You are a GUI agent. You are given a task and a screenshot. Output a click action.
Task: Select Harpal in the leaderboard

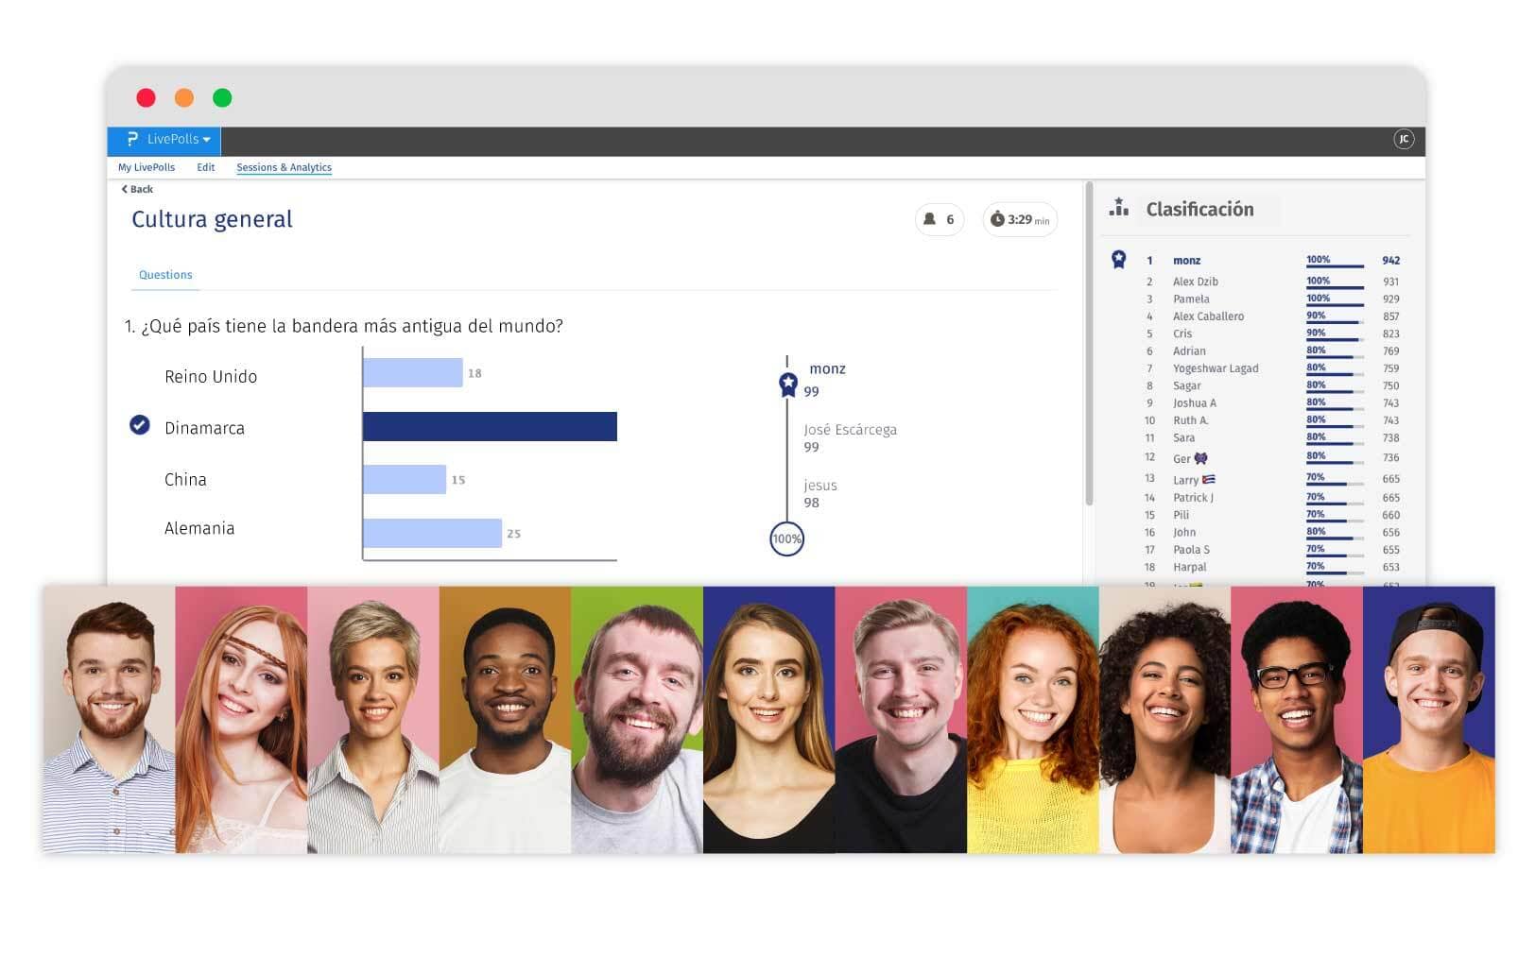1189,568
